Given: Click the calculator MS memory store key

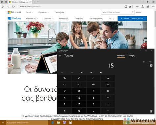Looking at the screenshot, I should click(x=101, y=73).
